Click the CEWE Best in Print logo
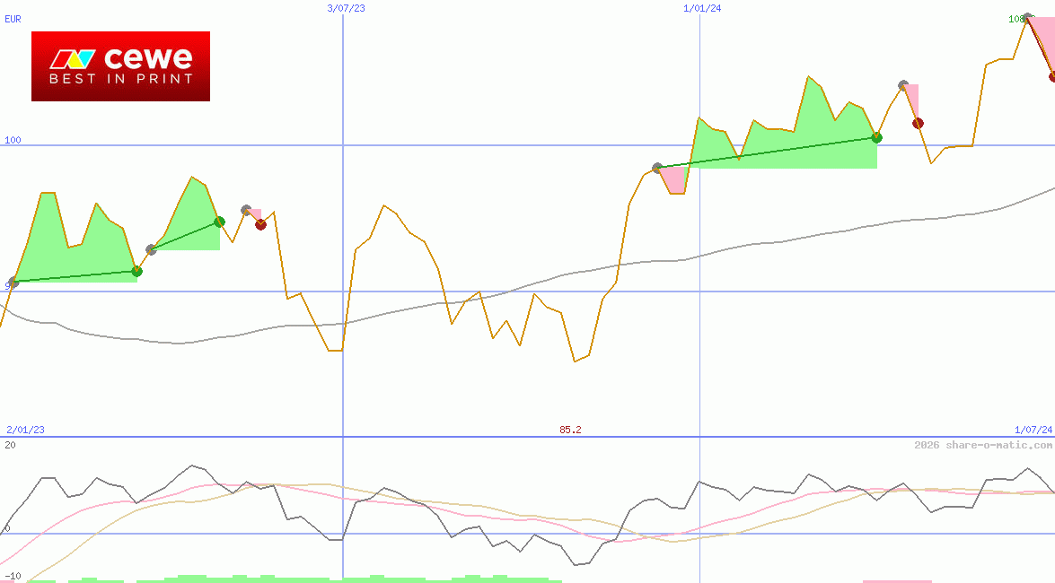 pos(120,66)
